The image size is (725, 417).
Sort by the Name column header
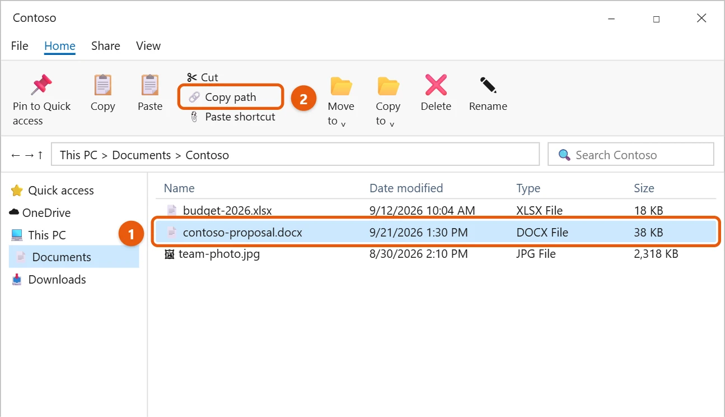click(x=179, y=188)
